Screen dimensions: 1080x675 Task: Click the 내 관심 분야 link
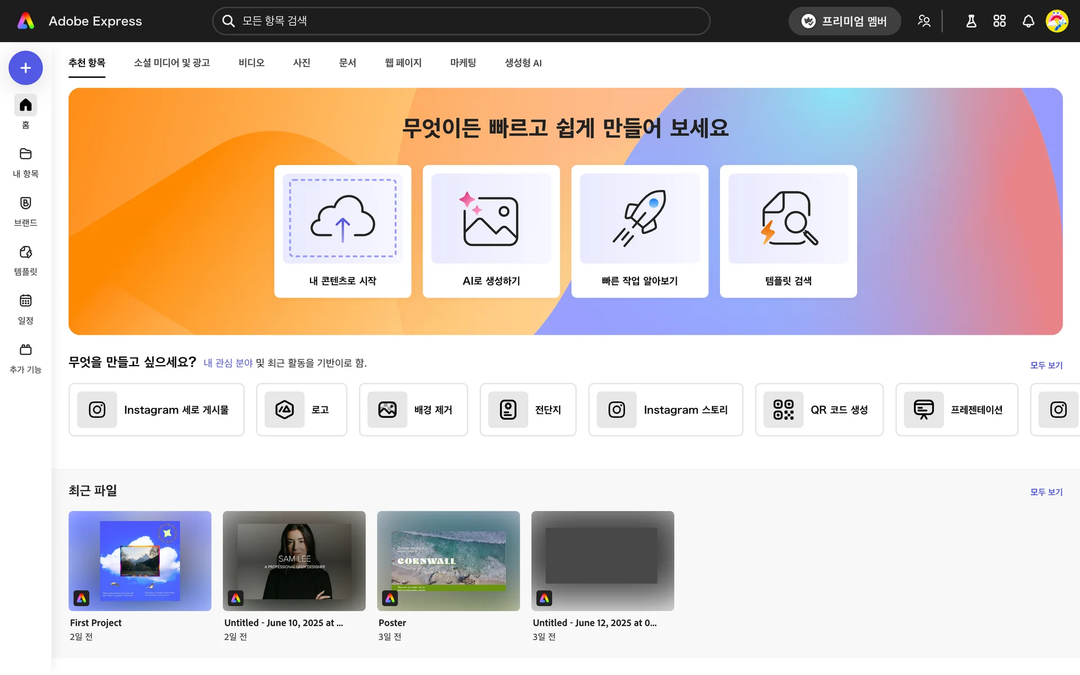coord(228,363)
